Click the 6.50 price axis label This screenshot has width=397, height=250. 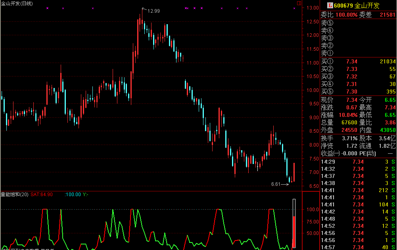pyautogui.click(x=314, y=186)
